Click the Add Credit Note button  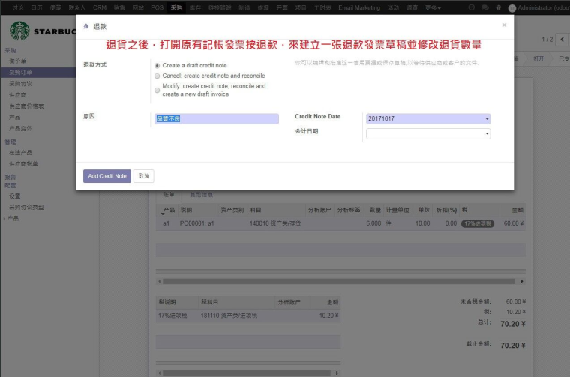click(106, 176)
